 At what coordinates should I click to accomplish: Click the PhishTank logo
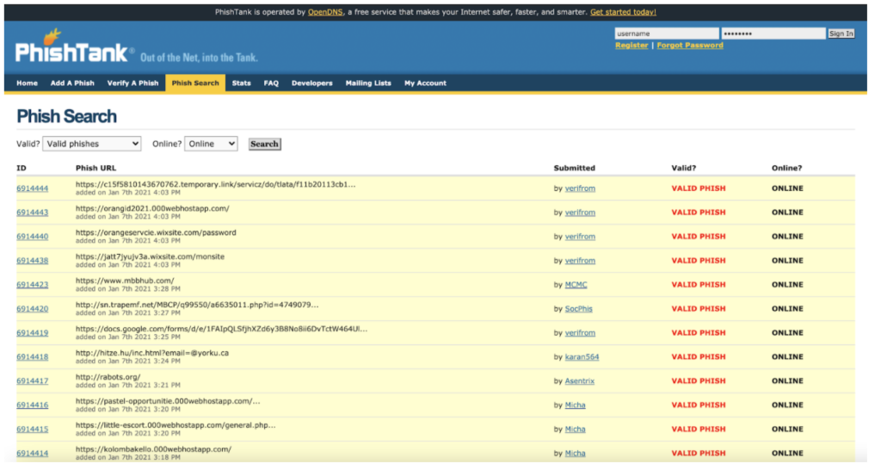click(76, 46)
